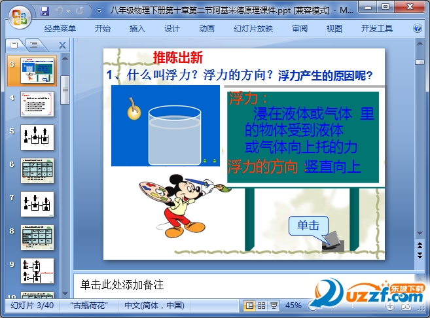This screenshot has height=318, width=430.
Task: Go to next slide double-arrow button
Action: [x=420, y=255]
